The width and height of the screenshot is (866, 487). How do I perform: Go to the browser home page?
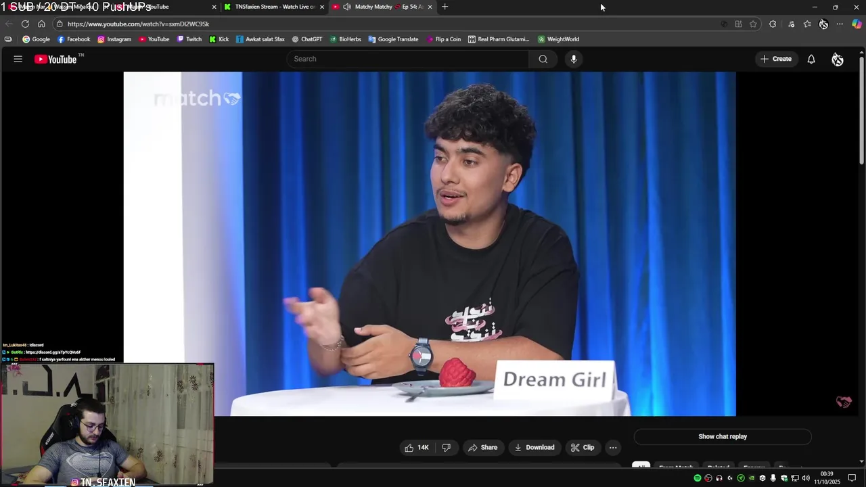tap(41, 24)
